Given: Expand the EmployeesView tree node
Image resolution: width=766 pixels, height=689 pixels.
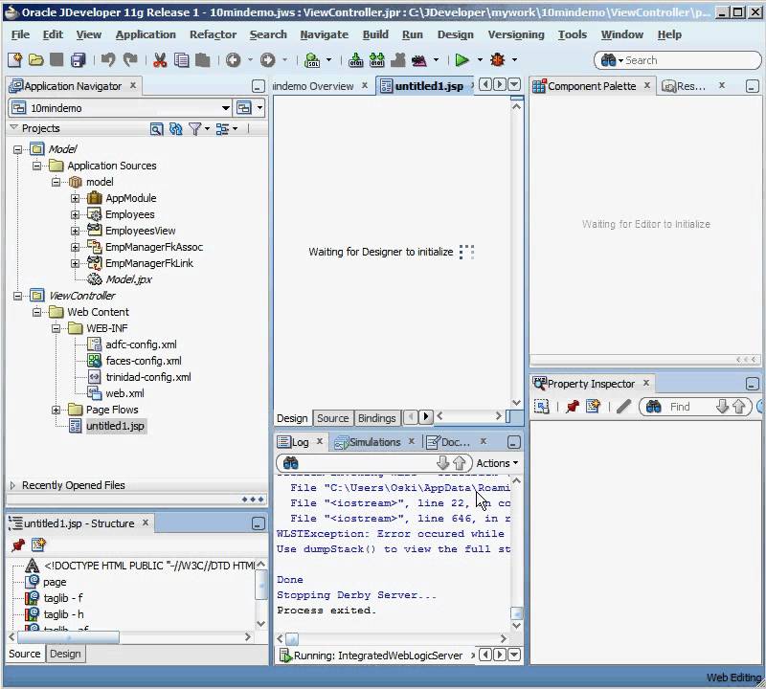Looking at the screenshot, I should point(75,231).
